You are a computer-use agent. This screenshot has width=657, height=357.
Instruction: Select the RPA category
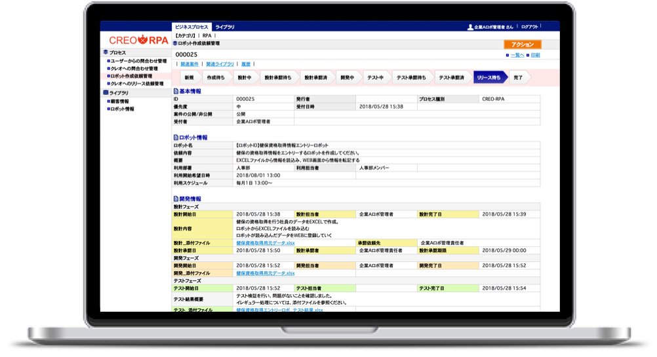[x=207, y=35]
